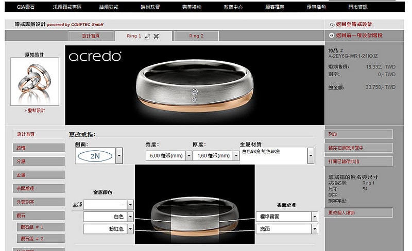Click the 返回前一項設計階段 back arrow icon
This screenshot has width=412, height=251.
click(x=331, y=35)
